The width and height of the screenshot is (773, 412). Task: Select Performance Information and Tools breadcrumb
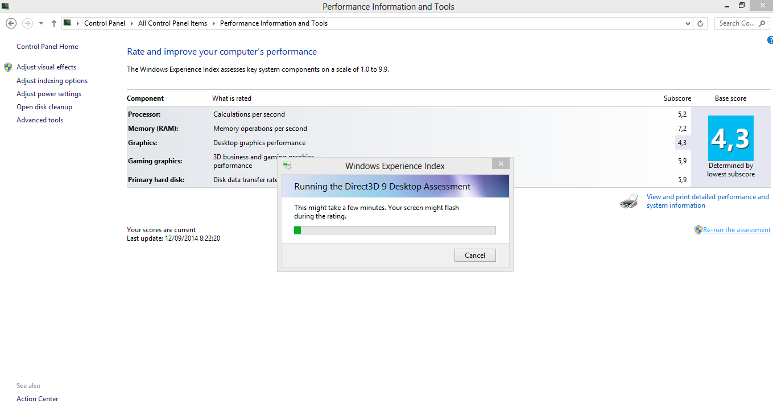pyautogui.click(x=274, y=23)
